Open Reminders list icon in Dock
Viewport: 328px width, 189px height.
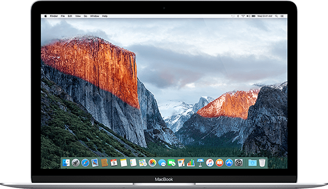tap(133, 163)
